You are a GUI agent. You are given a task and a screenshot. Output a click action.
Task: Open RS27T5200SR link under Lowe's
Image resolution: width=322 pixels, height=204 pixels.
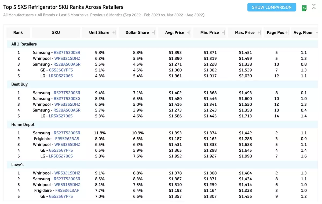(67, 179)
